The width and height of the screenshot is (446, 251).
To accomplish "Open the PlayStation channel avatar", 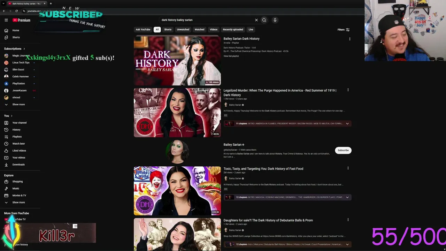I will [6, 84].
